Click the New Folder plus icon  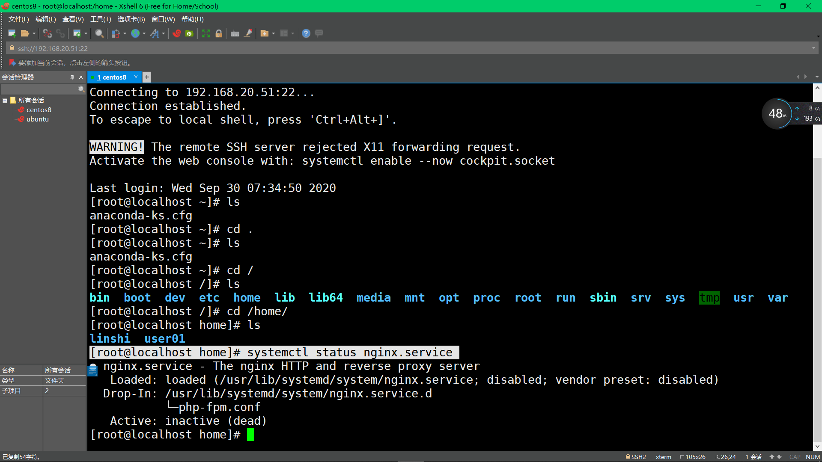(265, 33)
